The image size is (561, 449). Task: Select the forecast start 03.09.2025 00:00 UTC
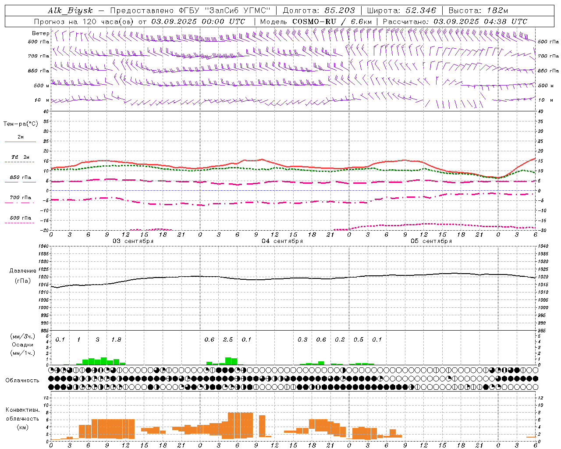(x=198, y=21)
